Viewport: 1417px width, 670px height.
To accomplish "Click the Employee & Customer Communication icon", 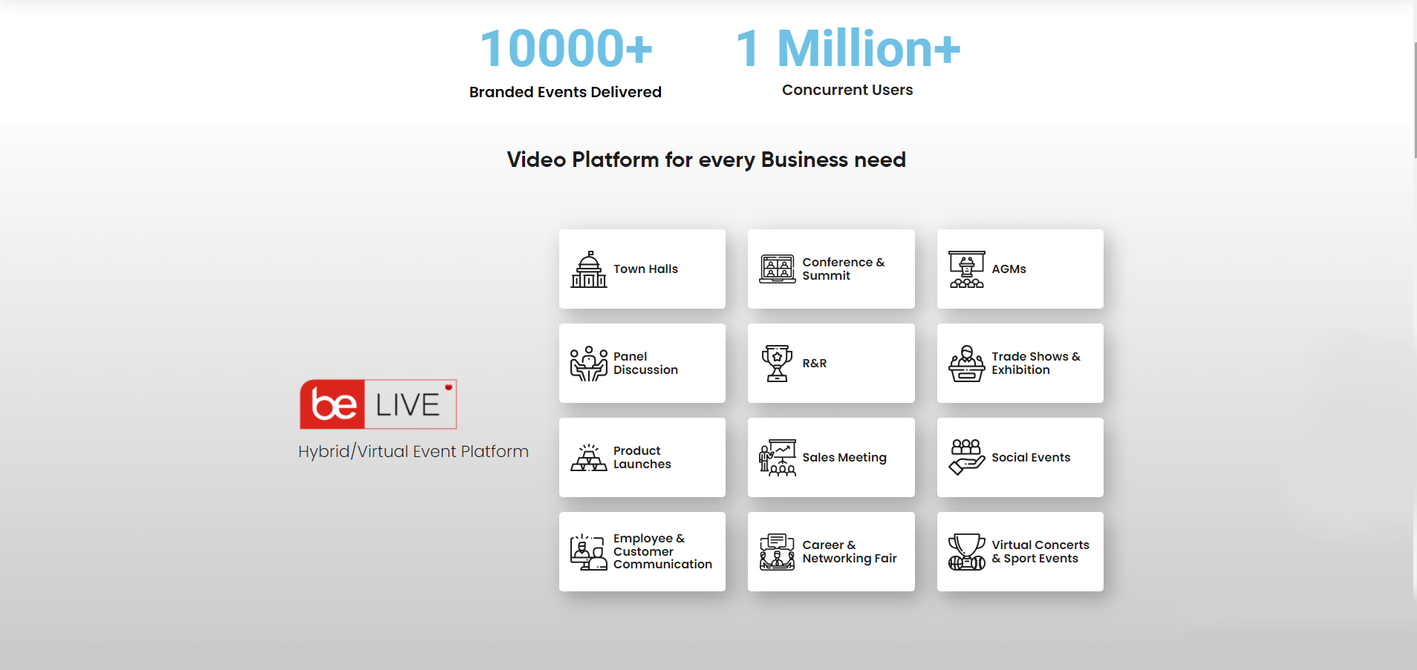I will point(589,552).
